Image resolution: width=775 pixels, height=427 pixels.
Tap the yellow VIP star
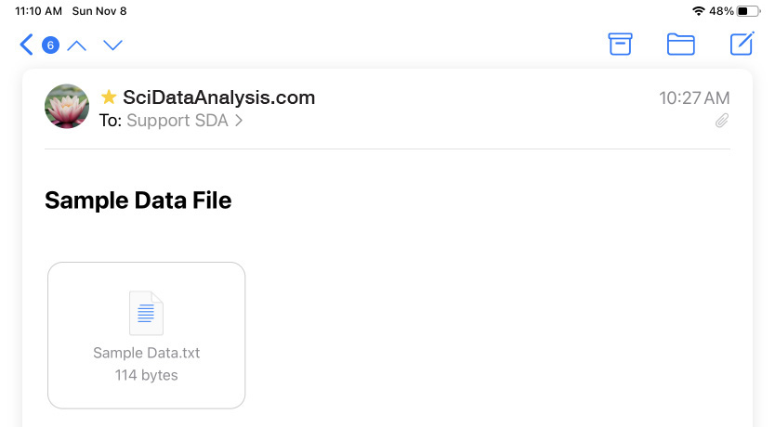(x=108, y=97)
